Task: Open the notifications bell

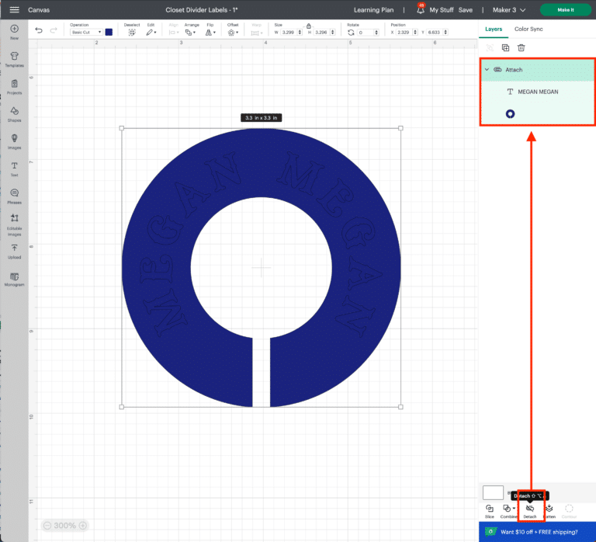Action: click(420, 10)
